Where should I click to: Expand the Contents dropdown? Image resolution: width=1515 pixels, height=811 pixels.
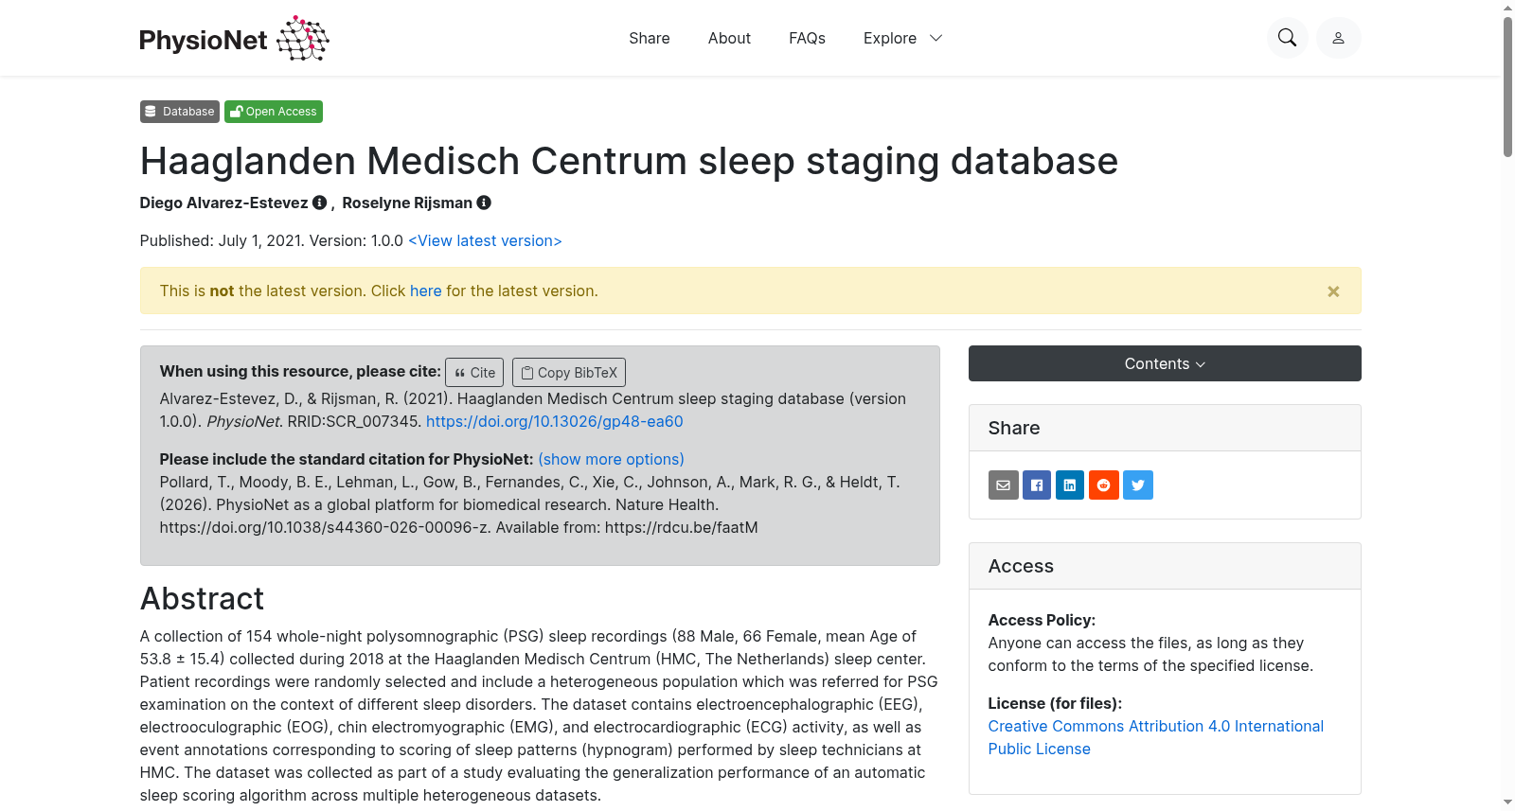[1165, 363]
